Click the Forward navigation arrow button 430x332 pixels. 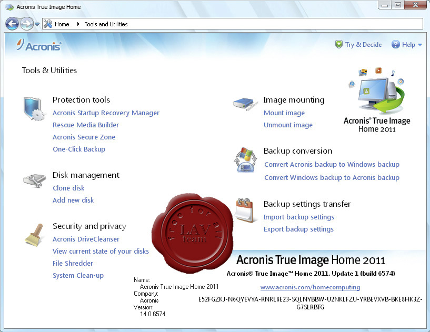[27, 24]
